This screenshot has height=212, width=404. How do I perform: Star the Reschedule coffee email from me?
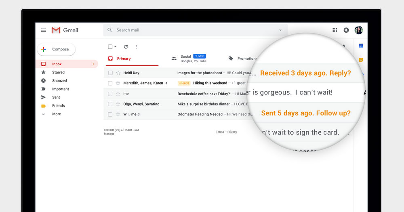pyautogui.click(x=118, y=94)
